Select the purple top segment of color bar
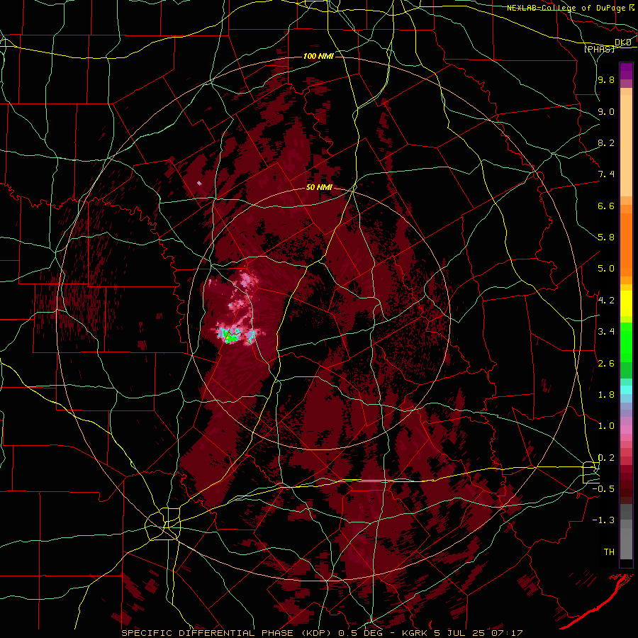This screenshot has width=638, height=638. (x=626, y=71)
